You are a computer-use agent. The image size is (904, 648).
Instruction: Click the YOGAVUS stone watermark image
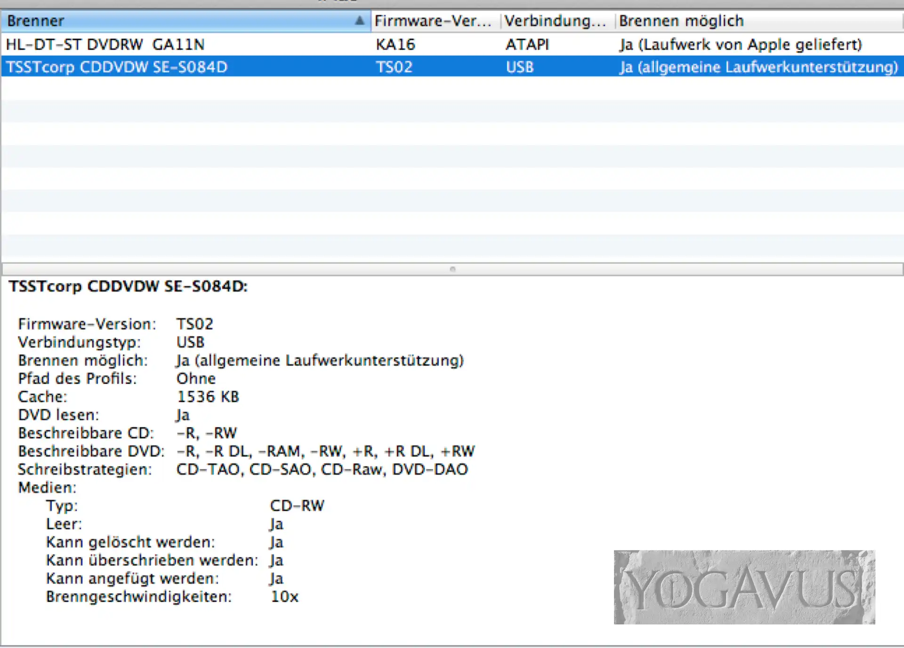[744, 587]
